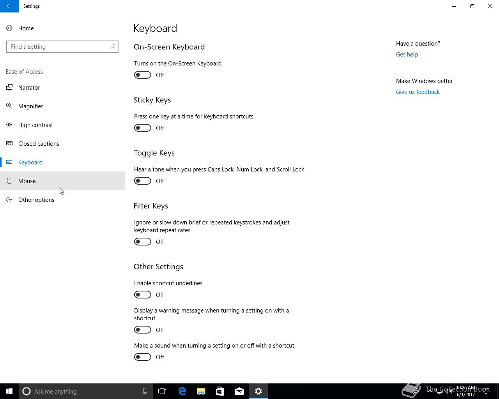Open Microsoft Edge from the taskbar
499x399 pixels.
pos(182,391)
